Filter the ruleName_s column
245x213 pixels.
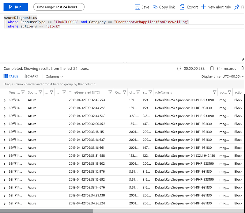215,92
